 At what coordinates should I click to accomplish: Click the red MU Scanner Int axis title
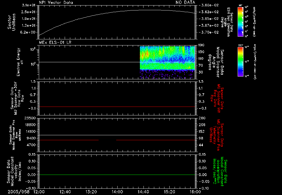click(217, 98)
